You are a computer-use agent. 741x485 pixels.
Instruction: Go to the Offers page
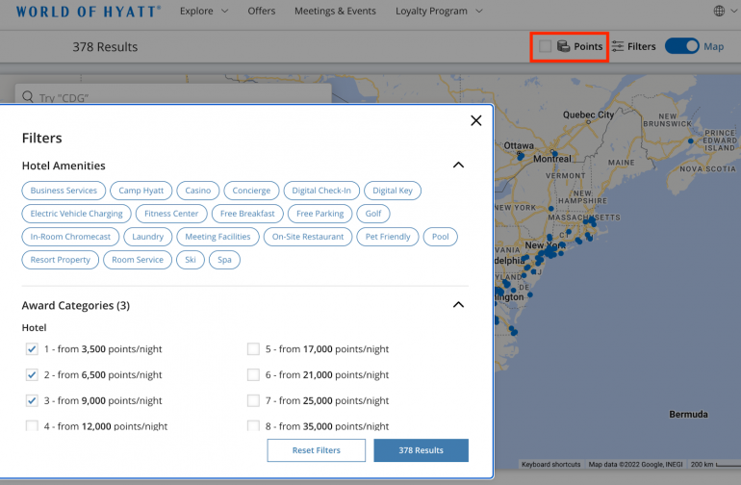(x=261, y=12)
